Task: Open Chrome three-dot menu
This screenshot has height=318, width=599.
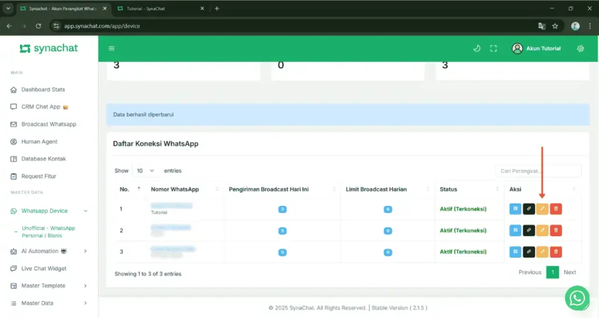Action: [x=590, y=26]
